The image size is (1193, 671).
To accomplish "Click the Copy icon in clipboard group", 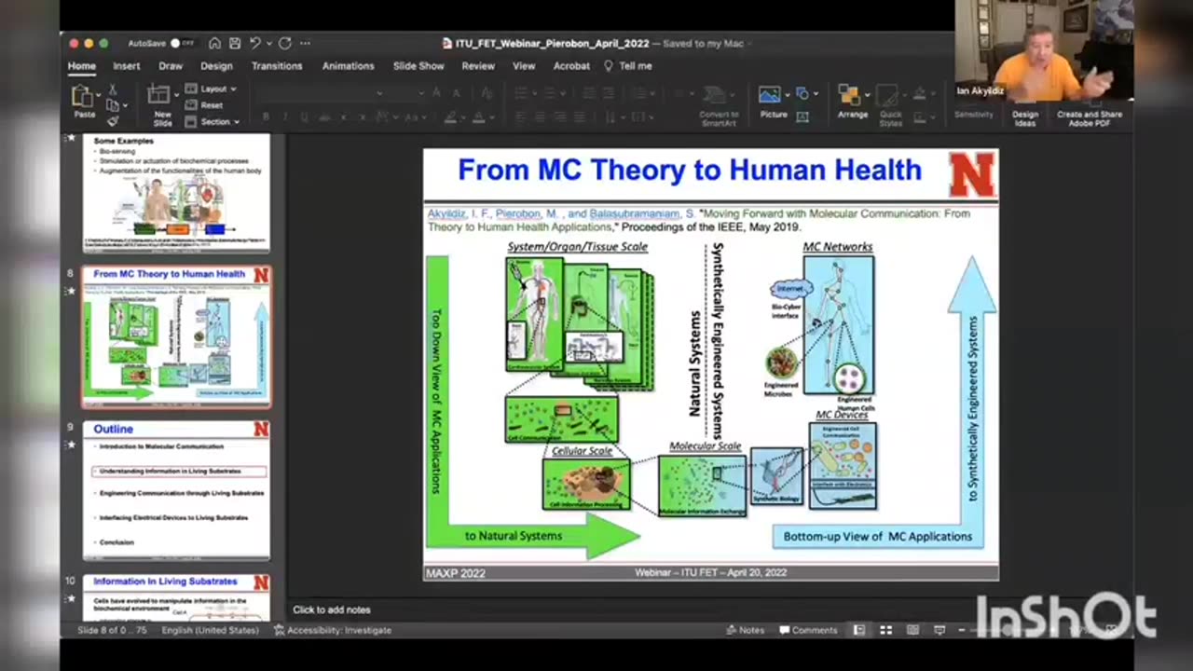I will pos(112,105).
